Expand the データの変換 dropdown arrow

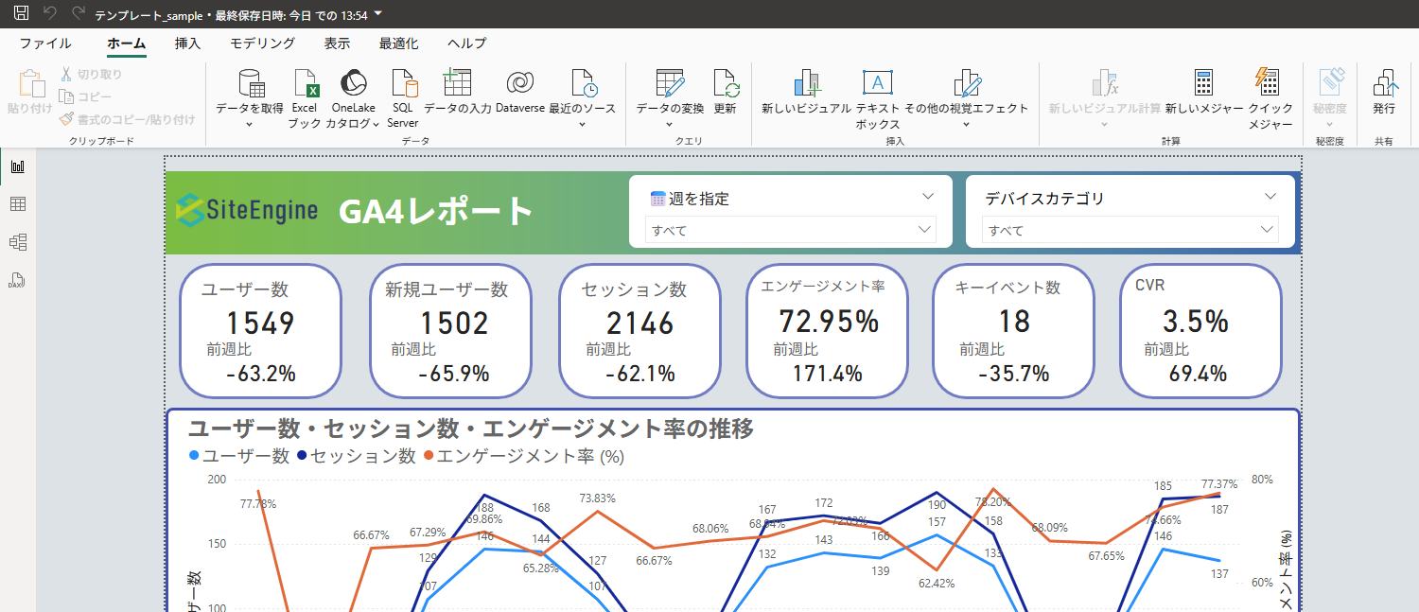point(669,124)
